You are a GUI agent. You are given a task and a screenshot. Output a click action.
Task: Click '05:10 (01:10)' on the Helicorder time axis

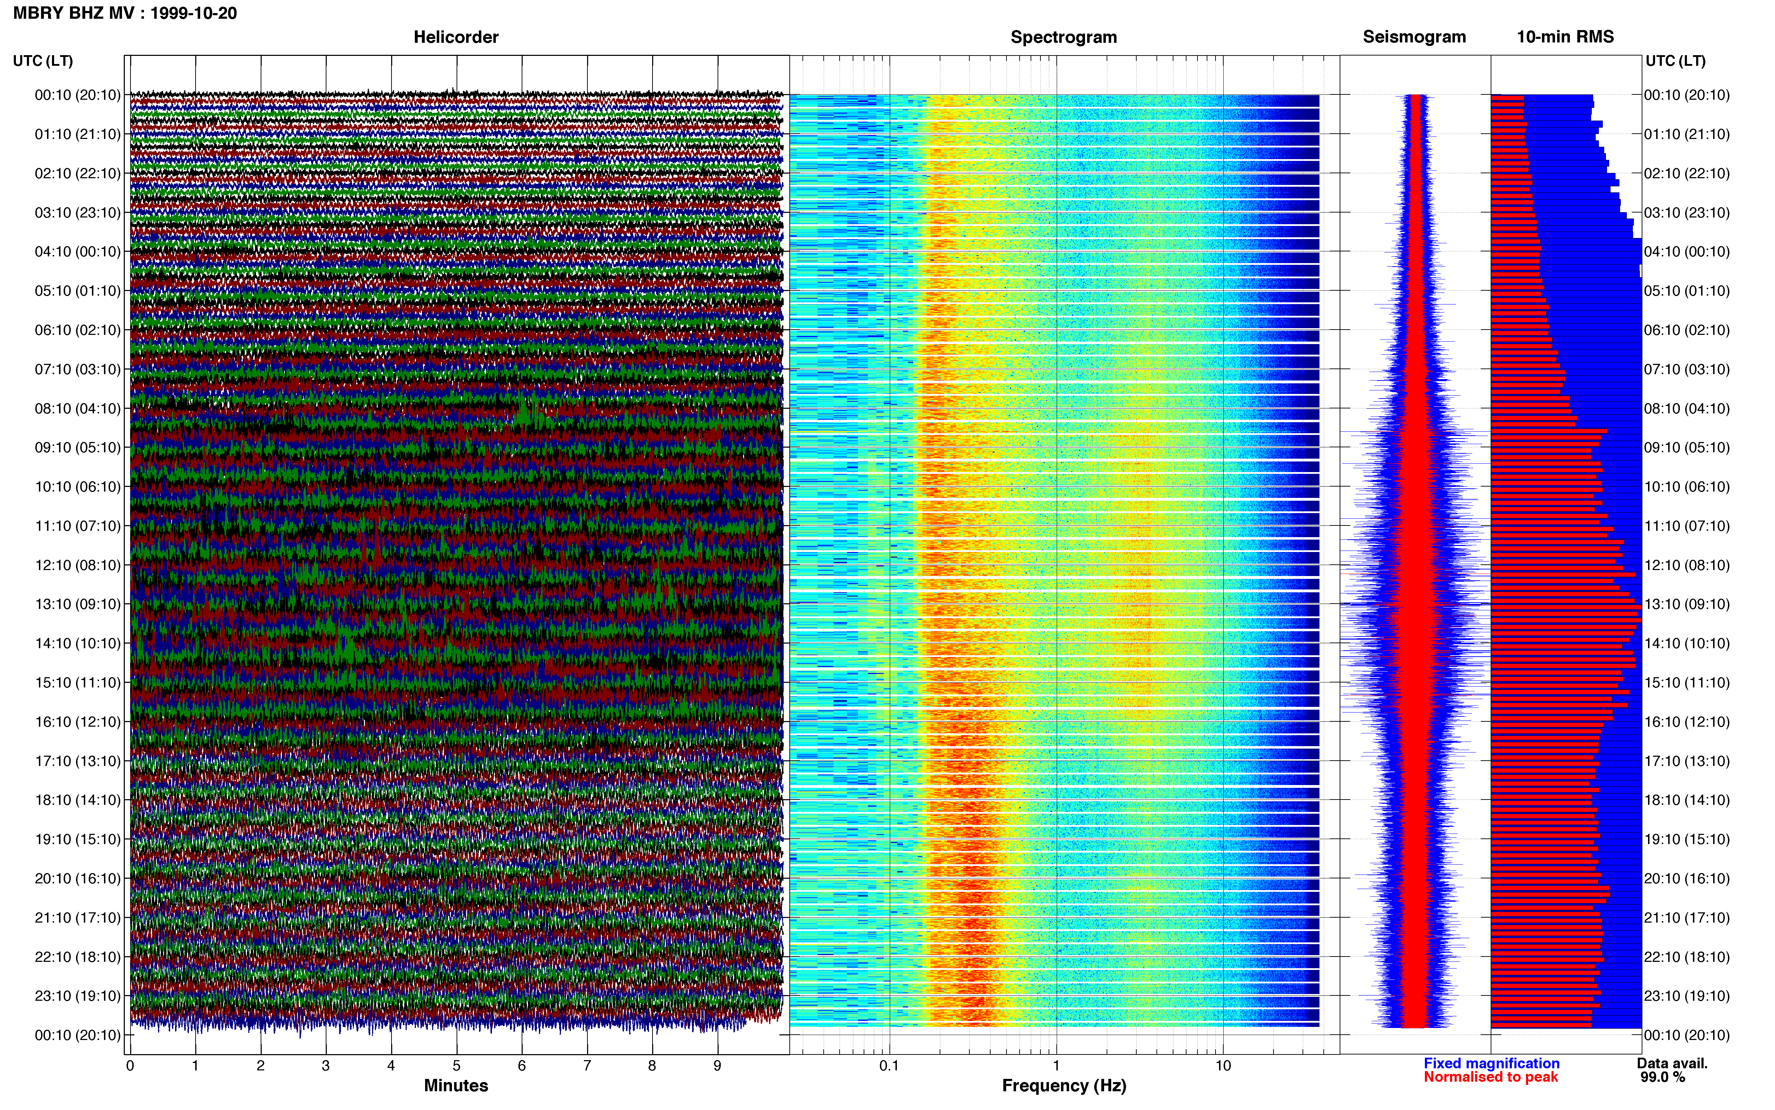[x=78, y=291]
